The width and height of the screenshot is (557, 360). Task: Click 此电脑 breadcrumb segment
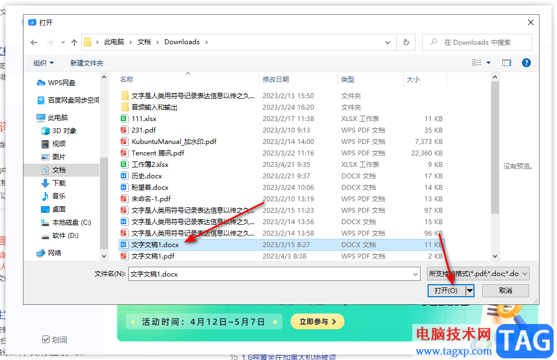(x=114, y=42)
